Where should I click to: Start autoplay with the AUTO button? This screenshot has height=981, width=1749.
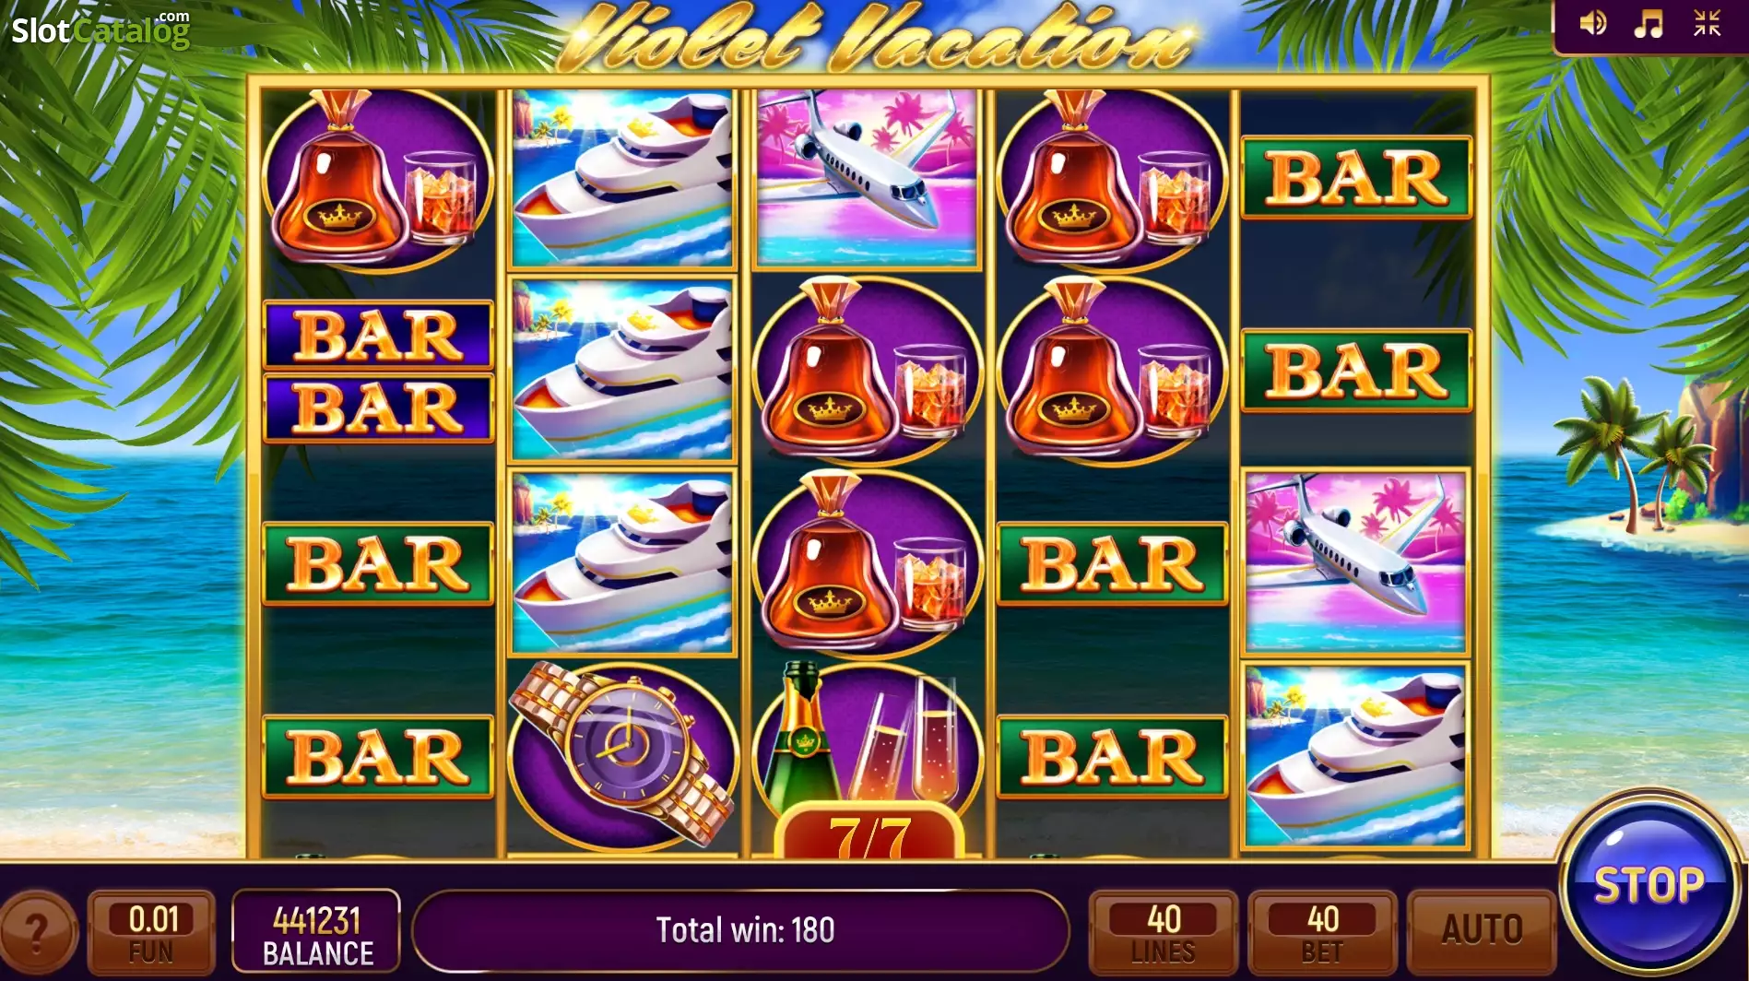click(1482, 930)
